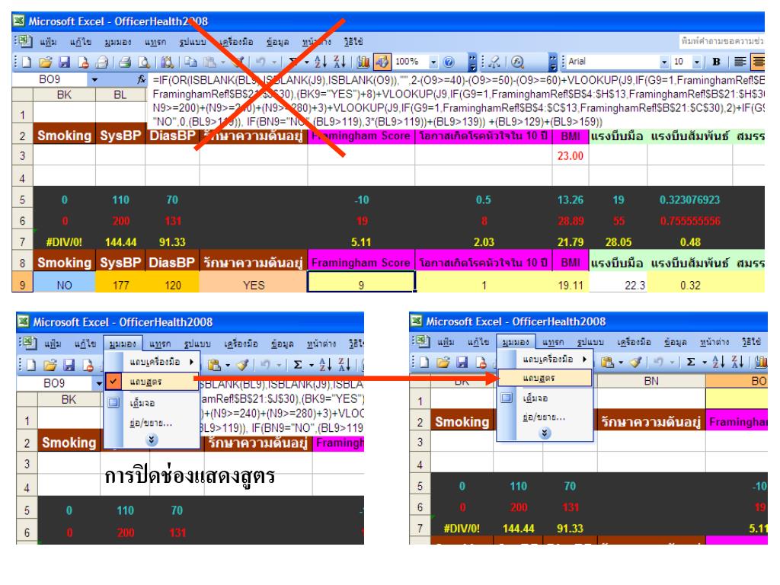Select ย่อ/ขยาย zoom in bottom-right menu

pyautogui.click(x=545, y=417)
